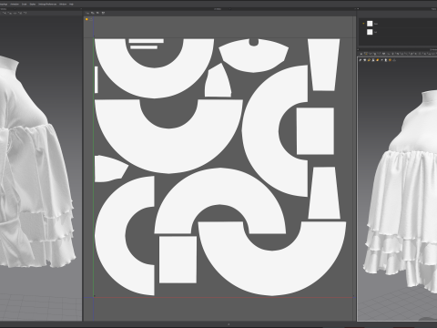Screen dimensions: 437x328
Task: Open the Help menu
Action: click(x=71, y=5)
